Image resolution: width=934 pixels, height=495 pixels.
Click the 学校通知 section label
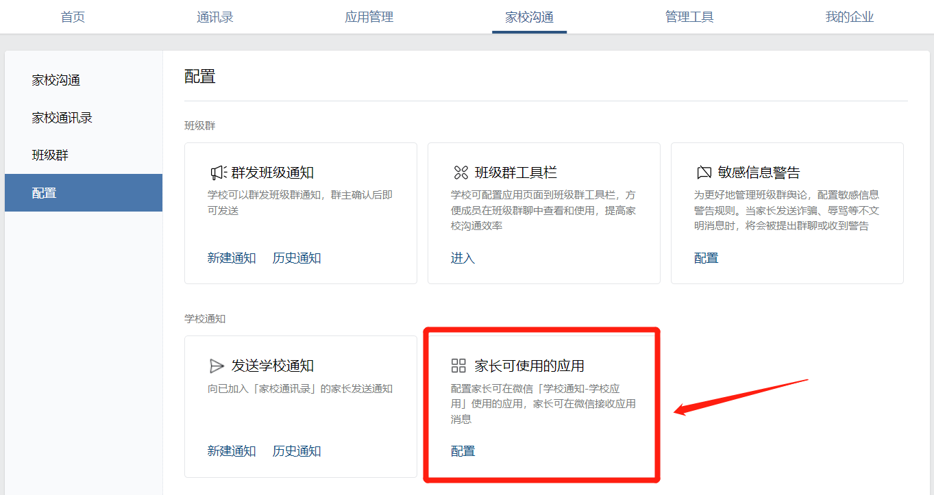pos(205,319)
